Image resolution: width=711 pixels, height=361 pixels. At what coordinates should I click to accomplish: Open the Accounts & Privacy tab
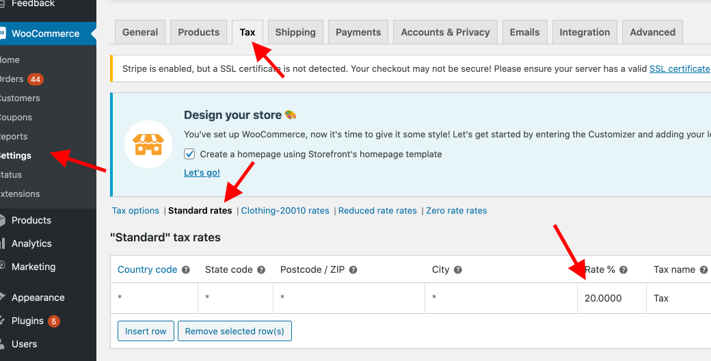point(445,32)
